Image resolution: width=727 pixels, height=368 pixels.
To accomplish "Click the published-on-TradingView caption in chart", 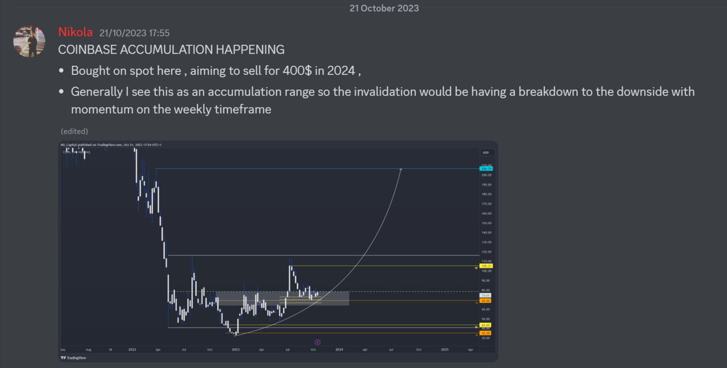I will (x=112, y=145).
